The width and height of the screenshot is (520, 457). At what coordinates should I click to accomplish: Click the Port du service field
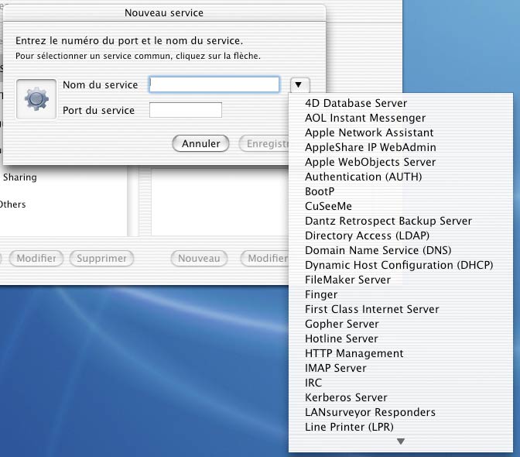(x=186, y=110)
